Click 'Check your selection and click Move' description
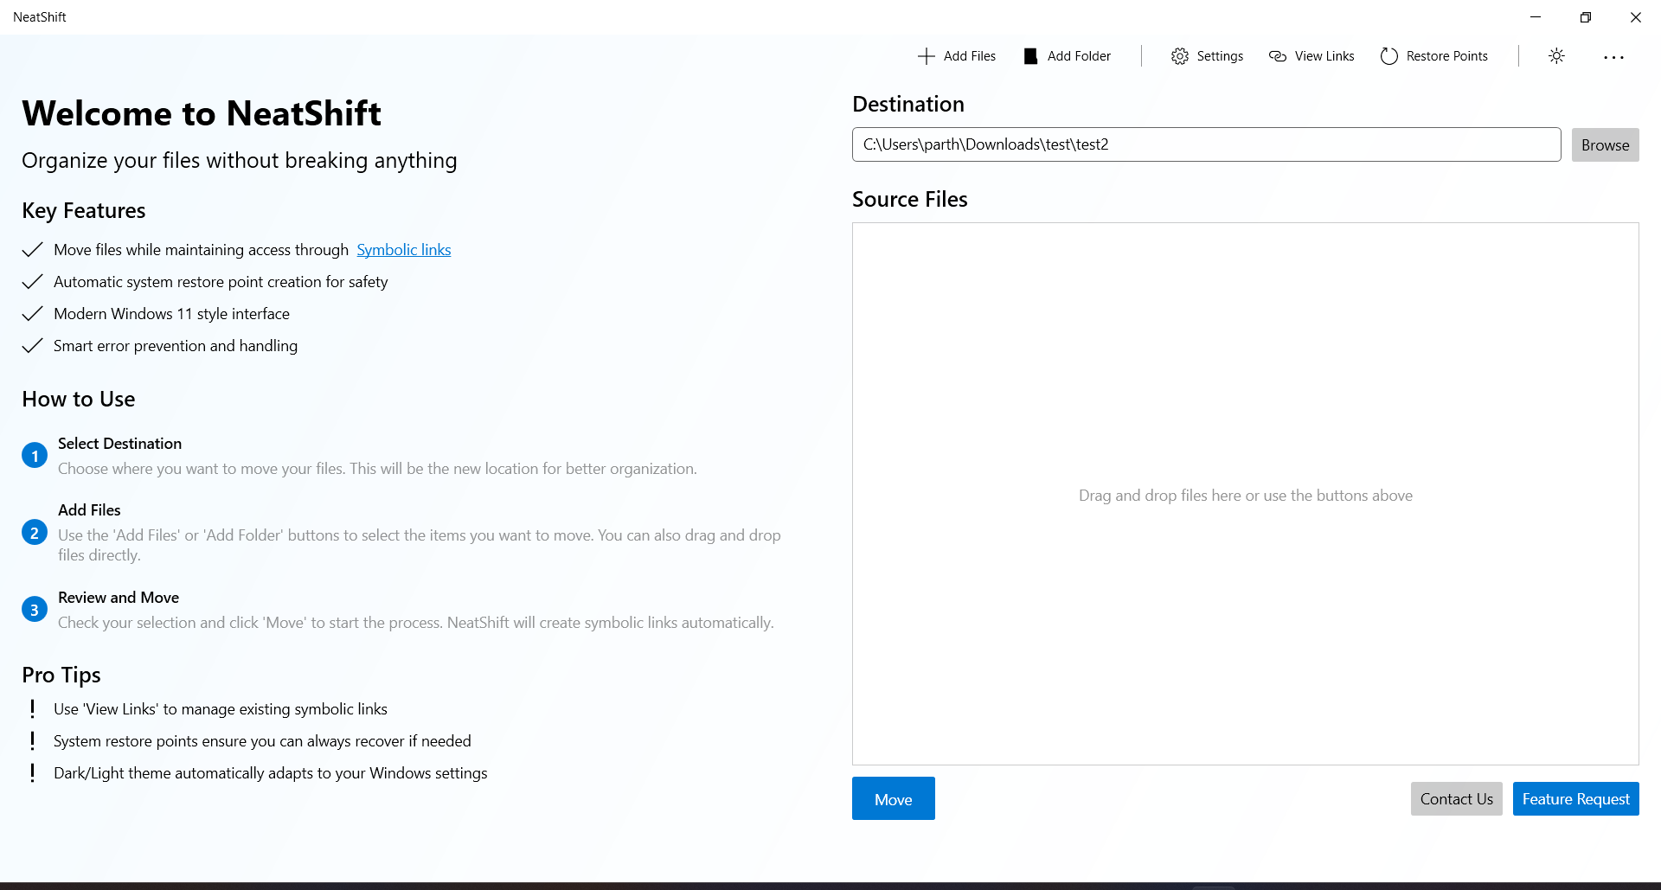Screen dimensions: 1661x890 416,623
